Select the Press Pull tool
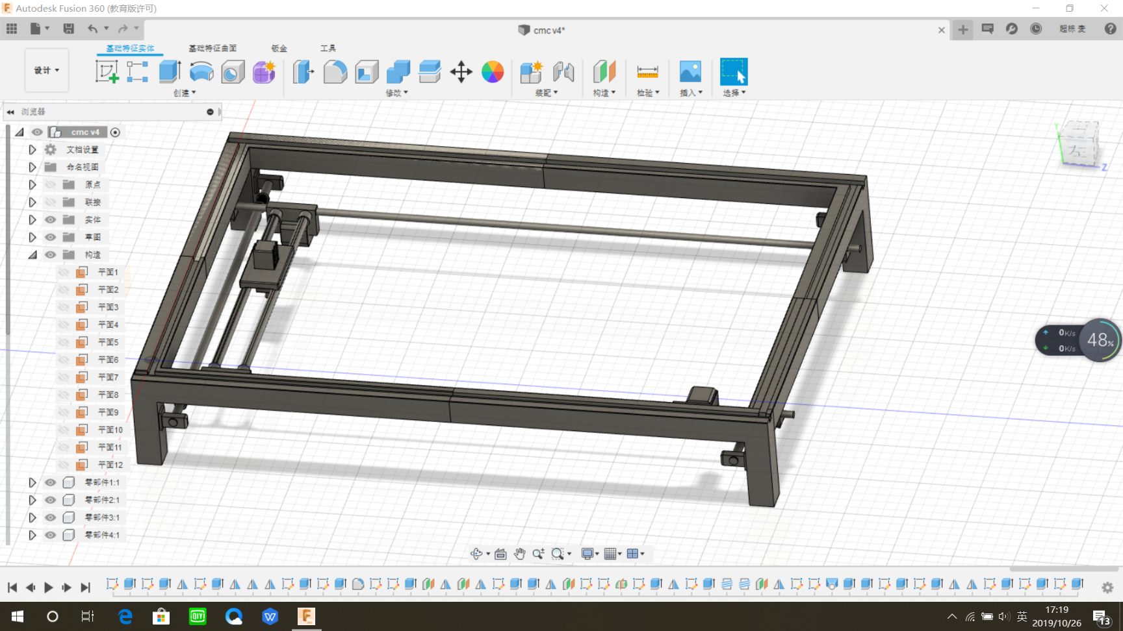The height and width of the screenshot is (631, 1123). [303, 71]
